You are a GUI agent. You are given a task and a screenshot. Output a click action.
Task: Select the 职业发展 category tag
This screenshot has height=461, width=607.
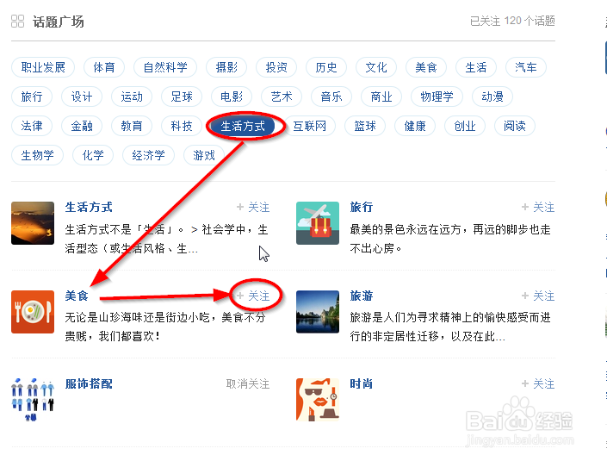(43, 67)
